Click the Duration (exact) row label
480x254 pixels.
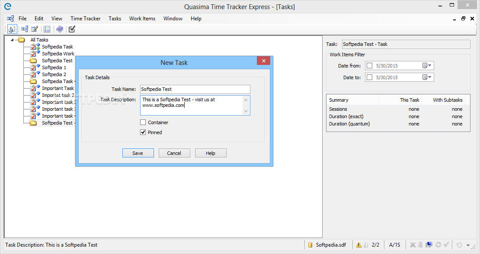(x=346, y=116)
